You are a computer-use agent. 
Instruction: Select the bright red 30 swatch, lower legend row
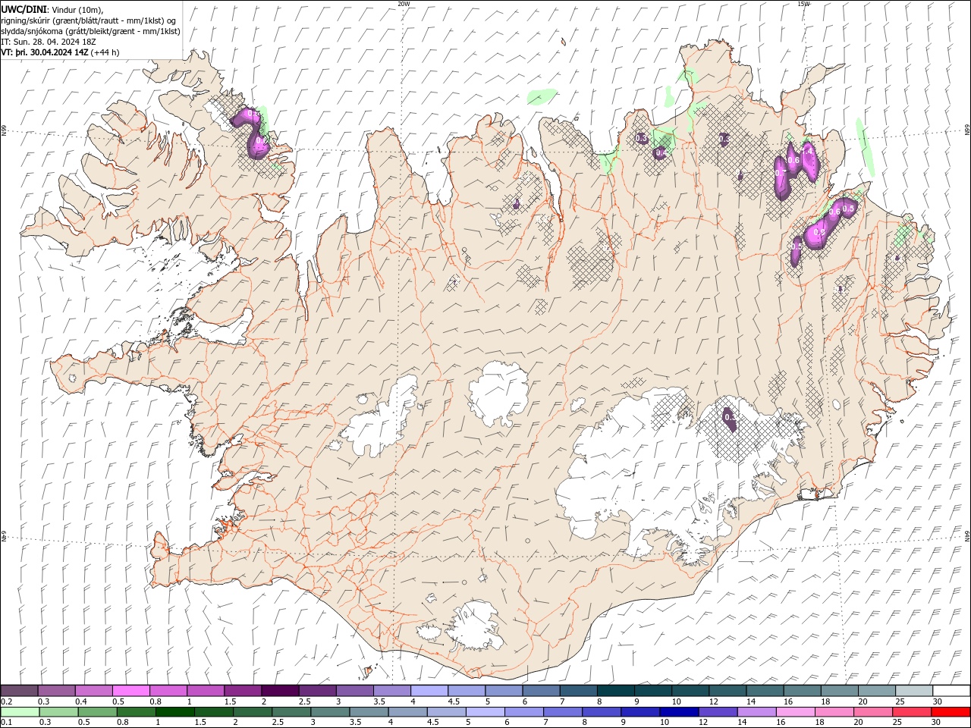tap(951, 712)
